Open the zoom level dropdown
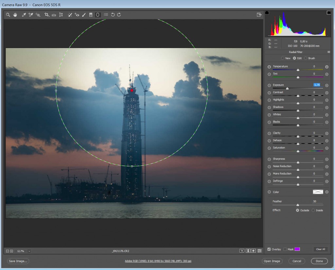335x270 pixels. pyautogui.click(x=29, y=251)
